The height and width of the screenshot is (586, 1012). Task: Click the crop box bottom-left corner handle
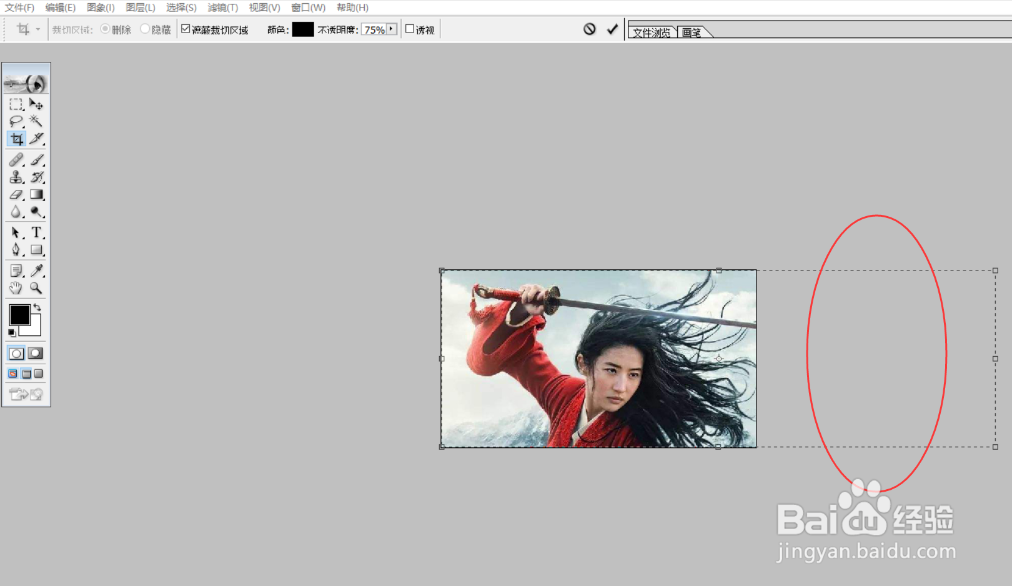pyautogui.click(x=442, y=447)
